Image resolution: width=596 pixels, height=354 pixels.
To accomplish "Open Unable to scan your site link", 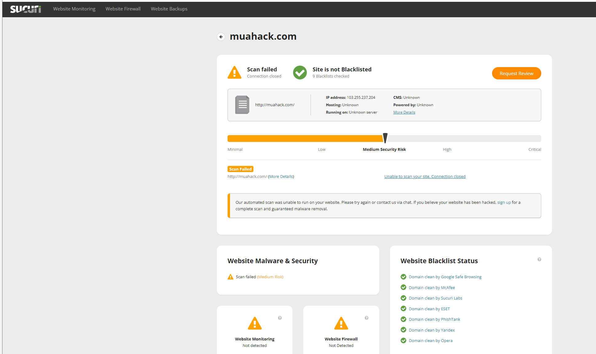I will [425, 177].
